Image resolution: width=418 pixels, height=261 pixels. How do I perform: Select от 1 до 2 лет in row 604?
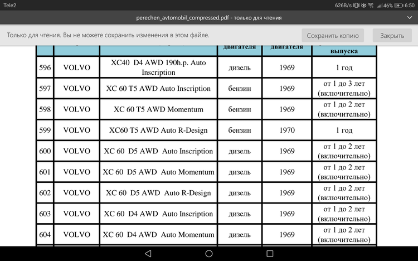pos(344,234)
